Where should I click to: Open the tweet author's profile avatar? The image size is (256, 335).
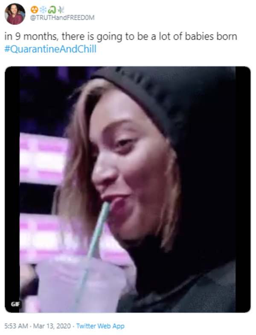15,14
